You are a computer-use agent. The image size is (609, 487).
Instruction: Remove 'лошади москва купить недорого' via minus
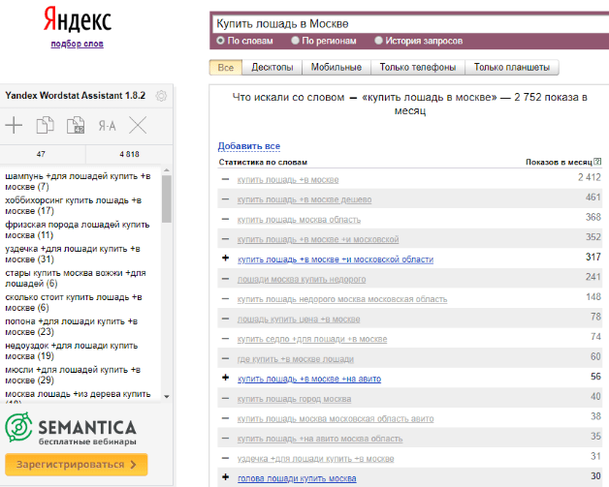tap(225, 279)
